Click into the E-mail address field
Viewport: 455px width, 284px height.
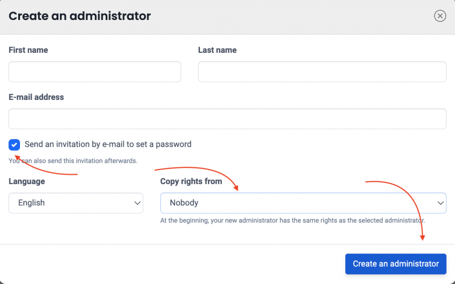[x=227, y=119]
